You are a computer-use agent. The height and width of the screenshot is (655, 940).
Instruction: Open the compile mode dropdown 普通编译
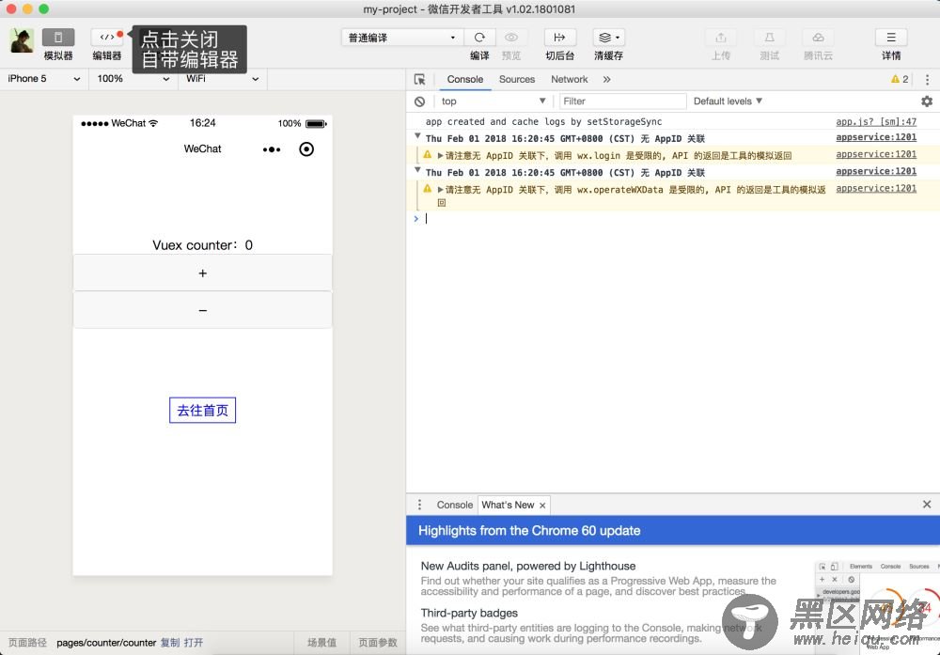click(402, 38)
